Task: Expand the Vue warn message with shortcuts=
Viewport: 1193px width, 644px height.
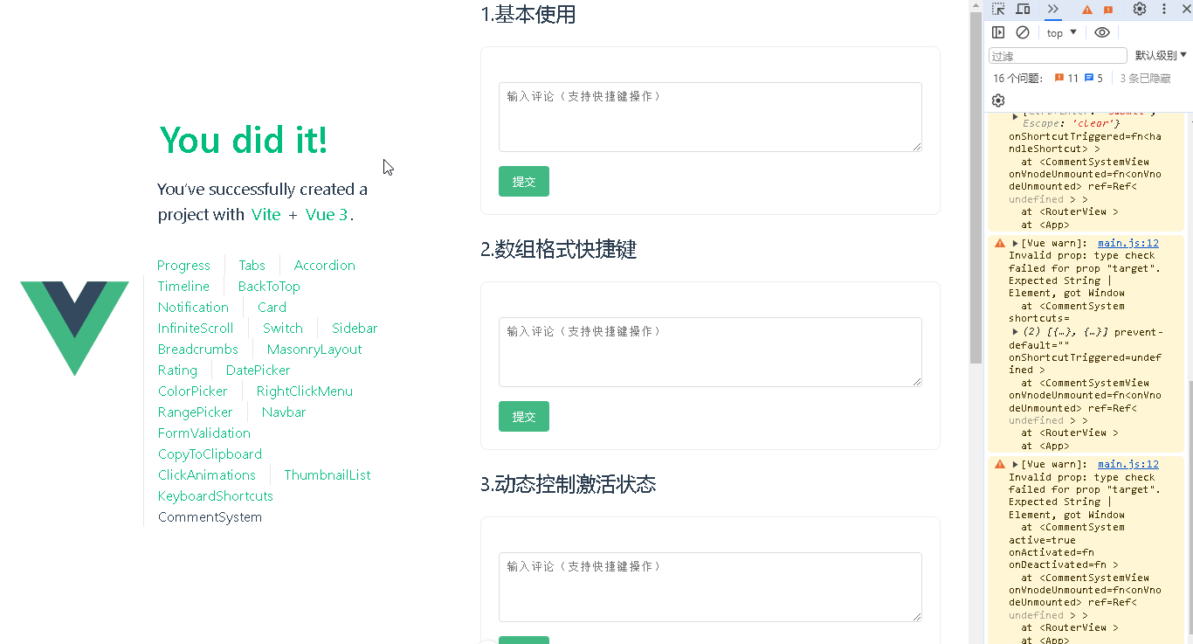Action: pyautogui.click(x=1016, y=244)
